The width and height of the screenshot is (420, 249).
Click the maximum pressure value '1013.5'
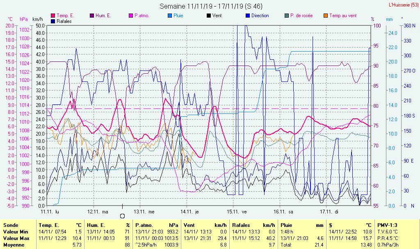pos(171,238)
